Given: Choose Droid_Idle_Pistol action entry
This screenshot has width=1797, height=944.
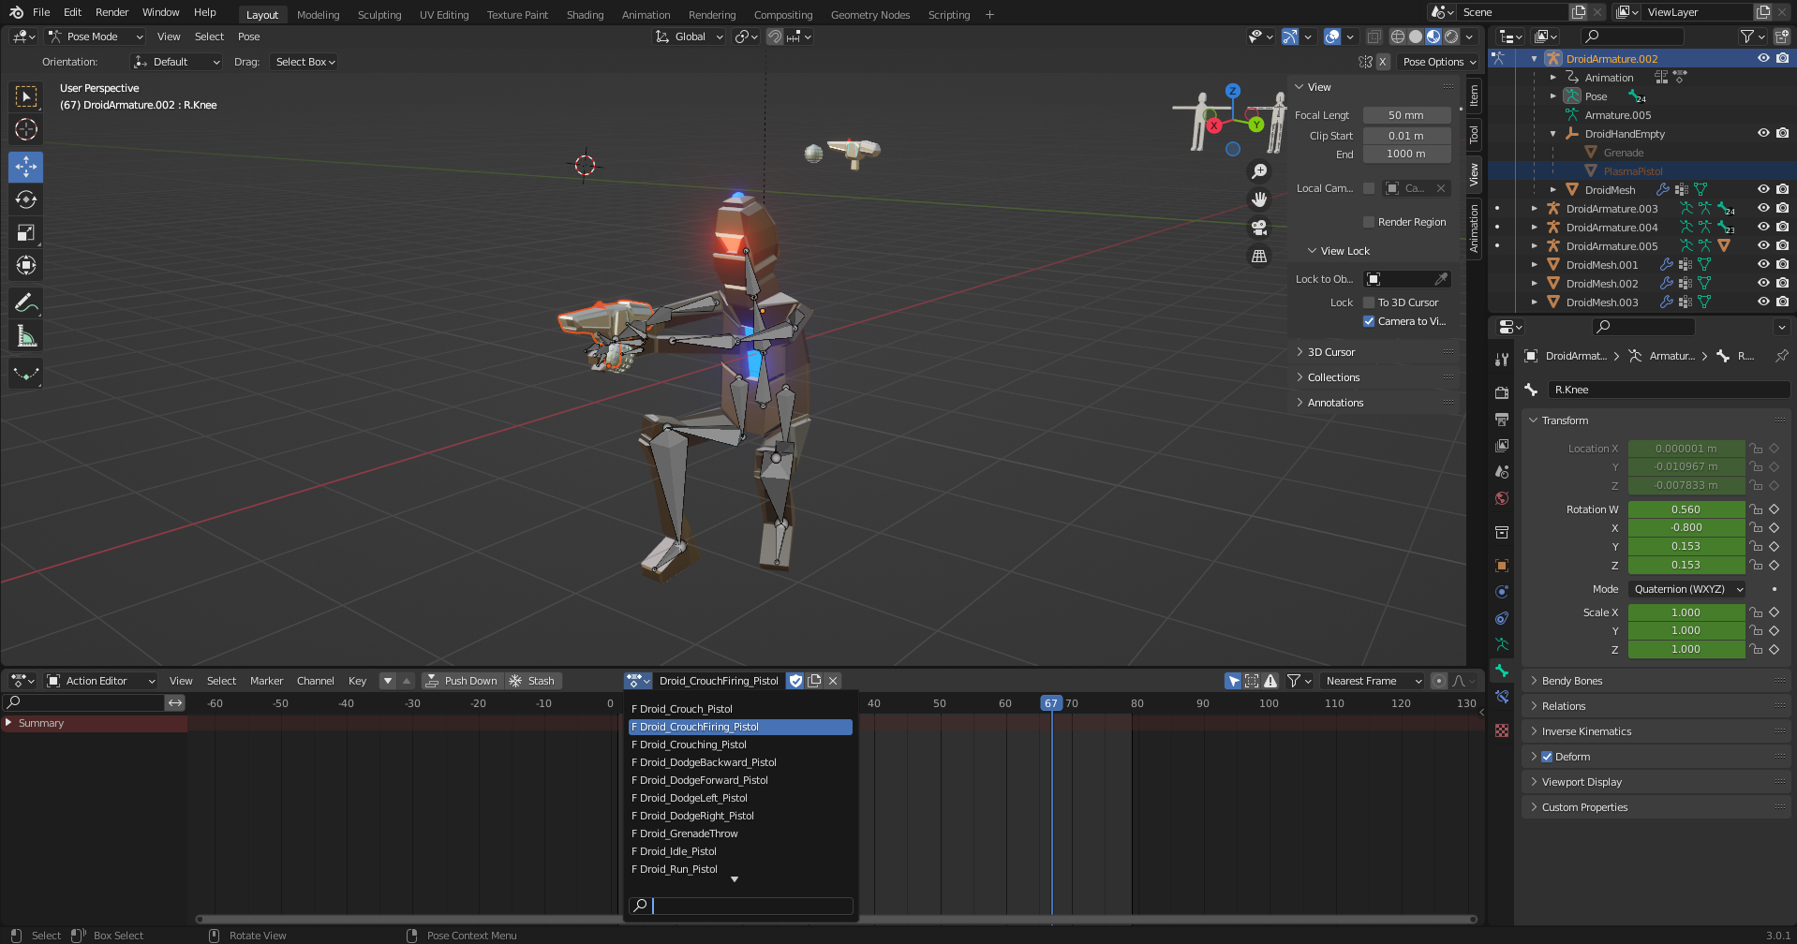Looking at the screenshot, I should tap(740, 851).
